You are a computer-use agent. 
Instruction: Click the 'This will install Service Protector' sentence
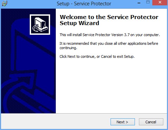pos(110,35)
